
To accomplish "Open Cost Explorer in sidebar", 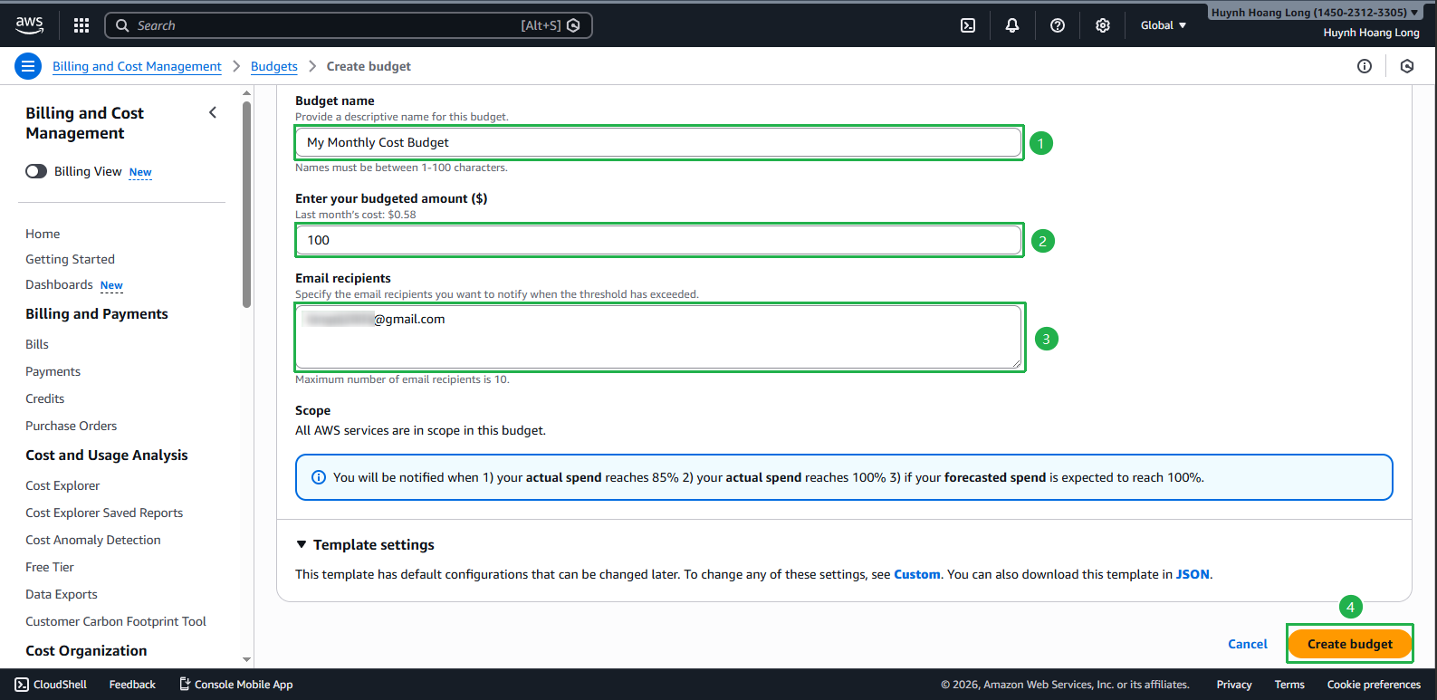I will pos(62,485).
